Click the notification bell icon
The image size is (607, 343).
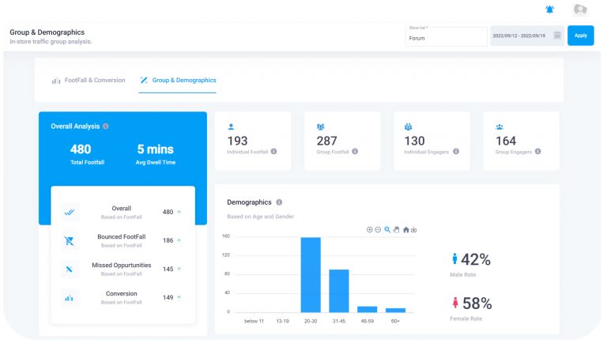pos(550,9)
